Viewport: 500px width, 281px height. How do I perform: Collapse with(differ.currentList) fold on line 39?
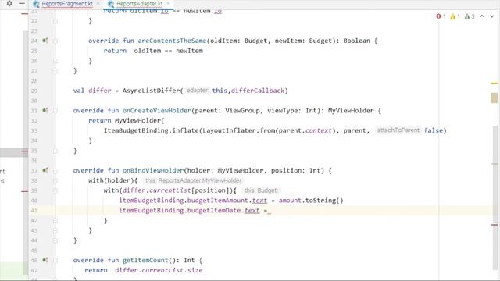coord(55,190)
